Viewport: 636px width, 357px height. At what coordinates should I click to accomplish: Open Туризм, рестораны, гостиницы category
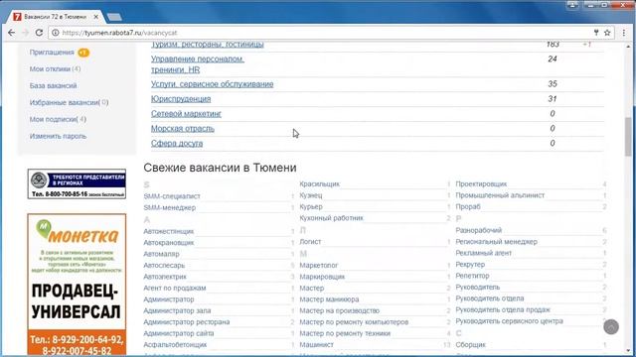208,45
